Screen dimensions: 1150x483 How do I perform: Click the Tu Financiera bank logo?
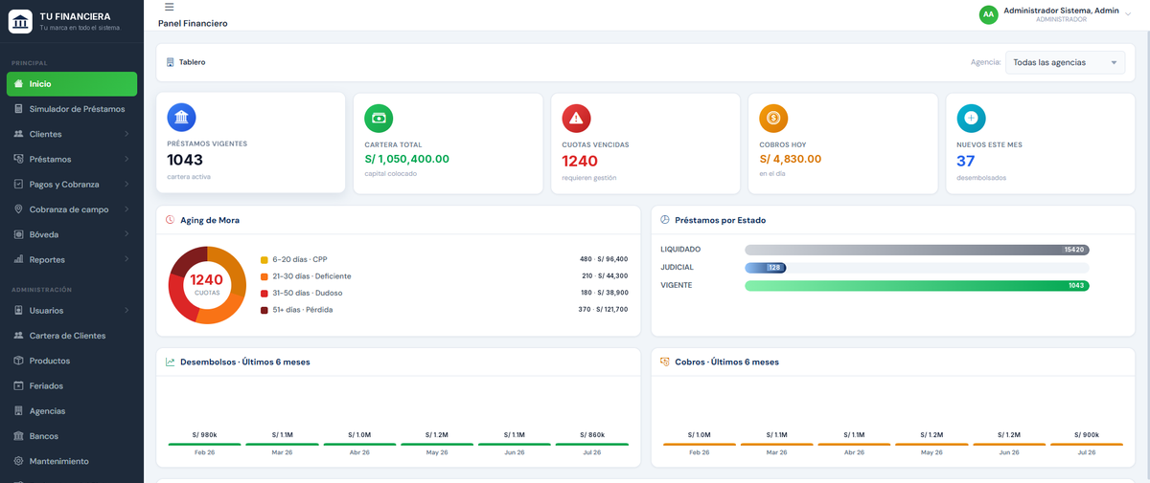click(x=21, y=21)
